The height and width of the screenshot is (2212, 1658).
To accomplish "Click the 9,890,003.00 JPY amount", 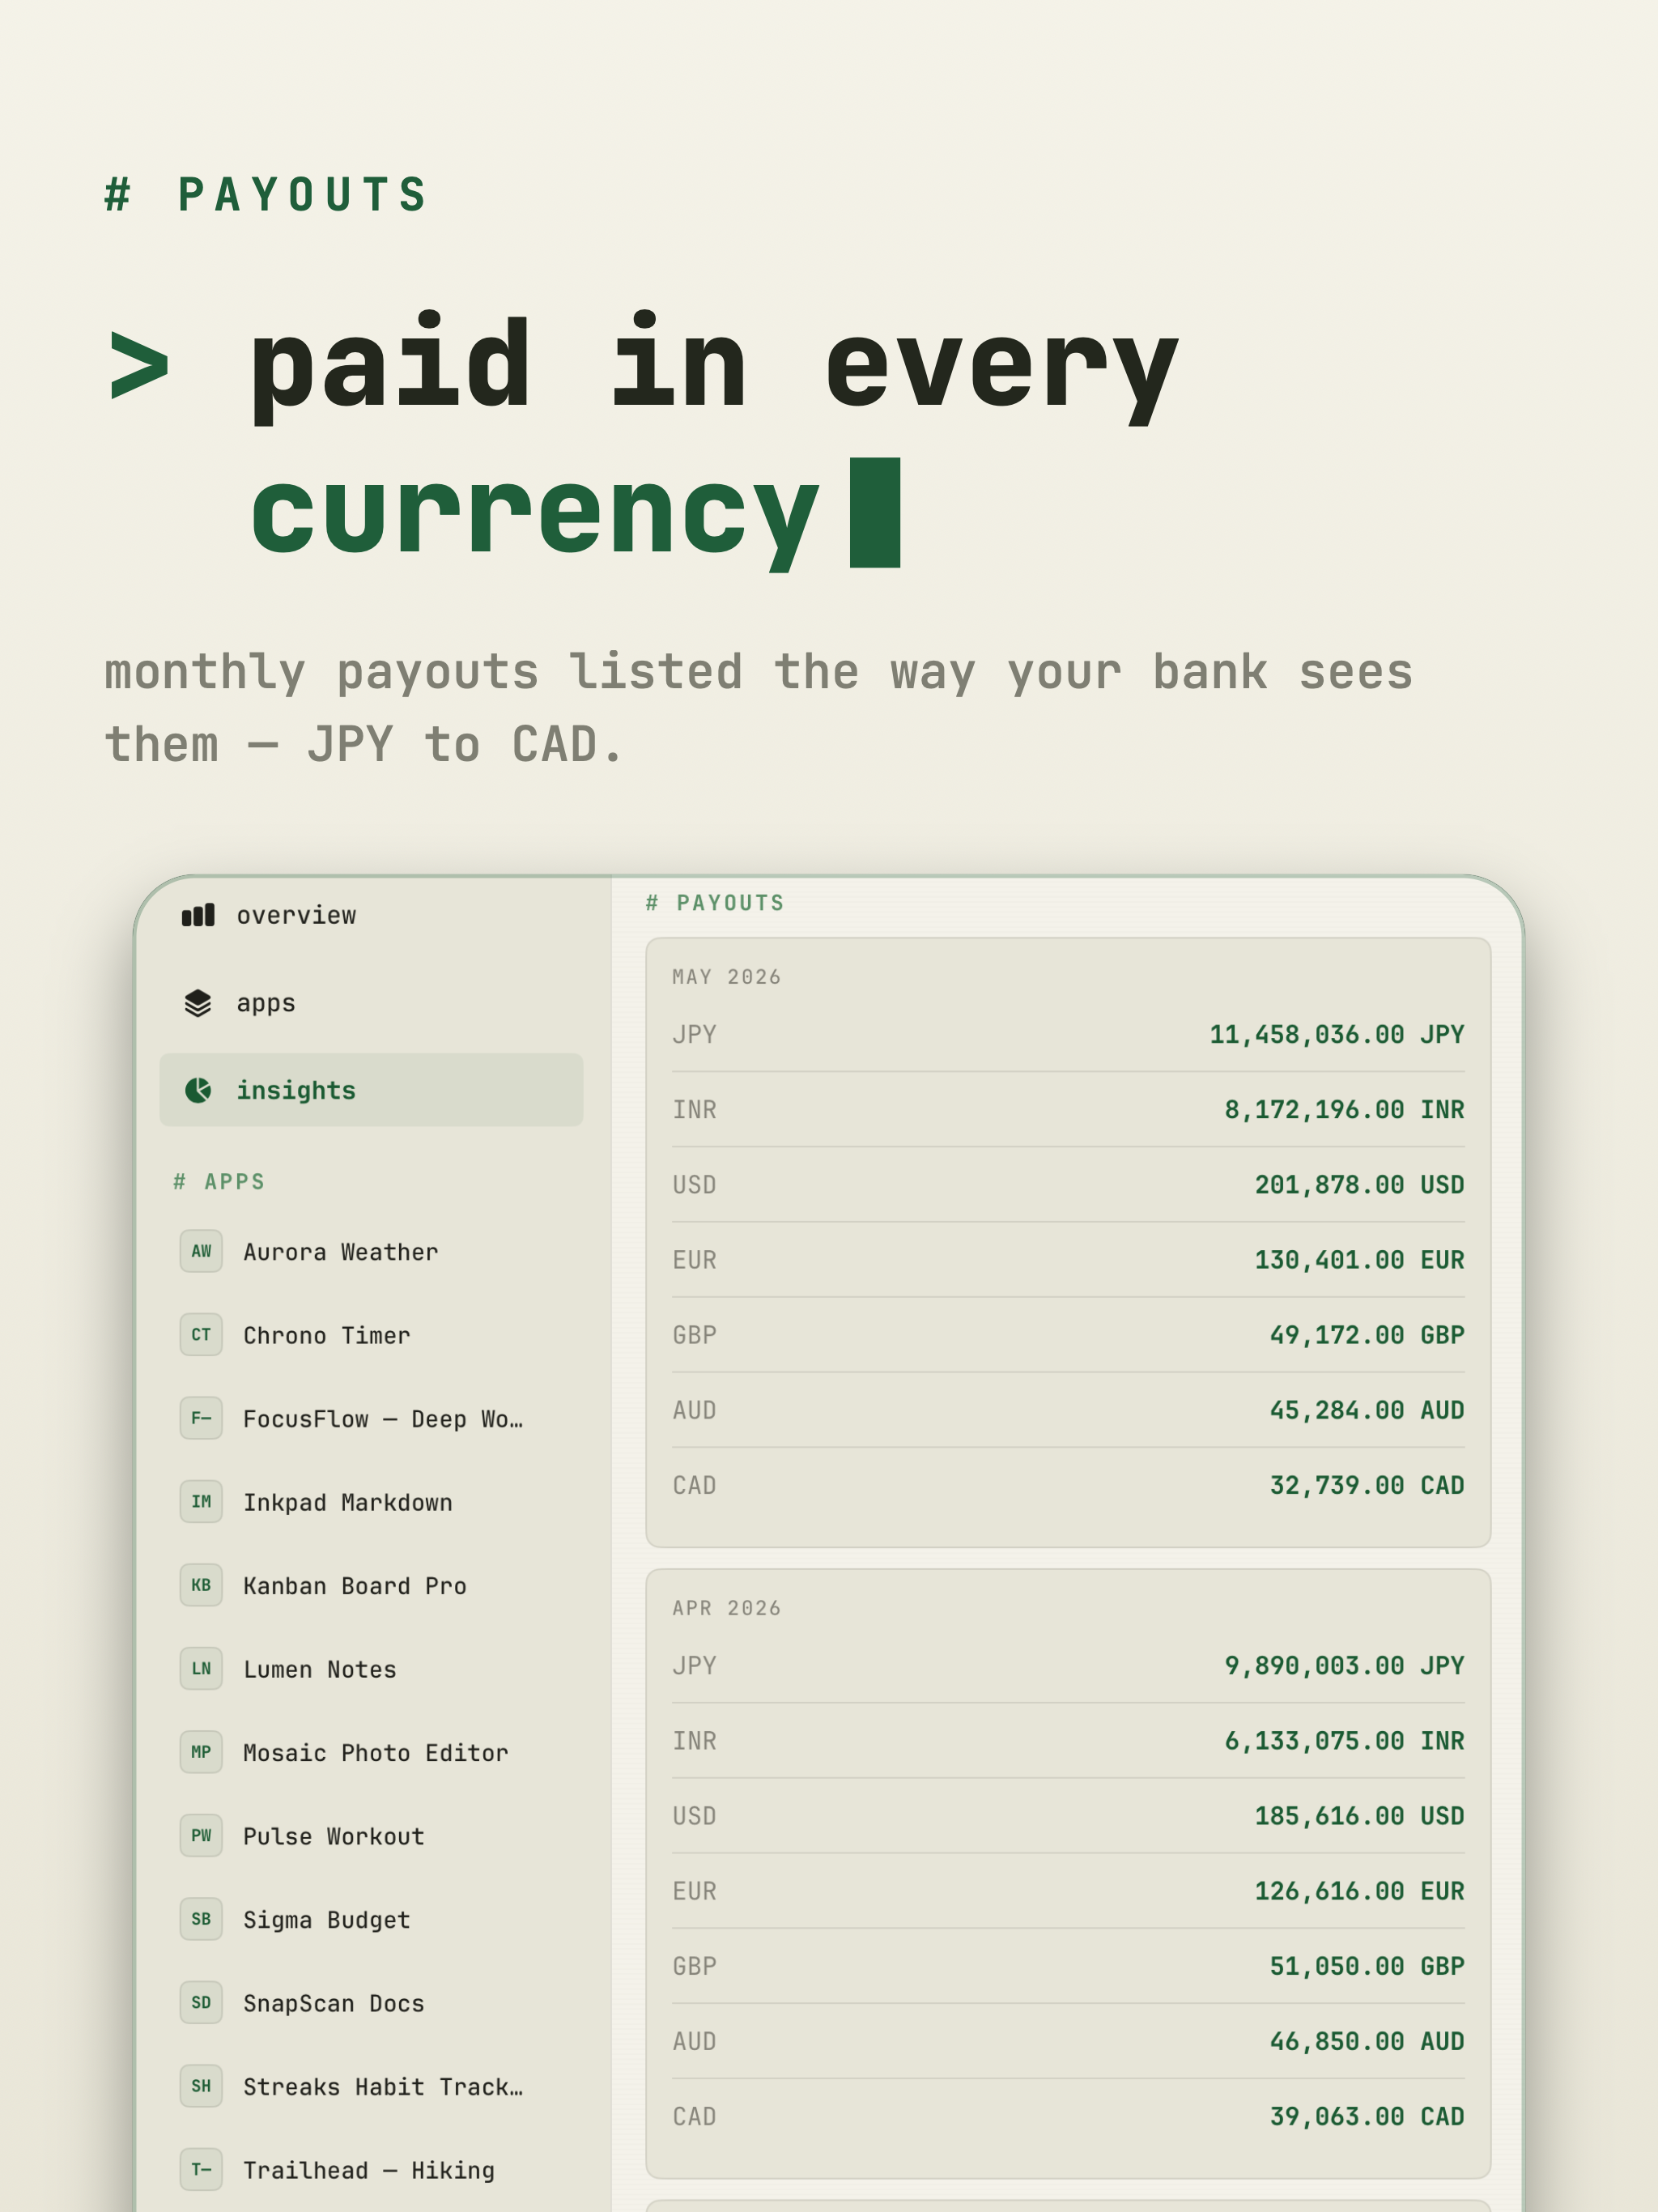I will click(1345, 1665).
